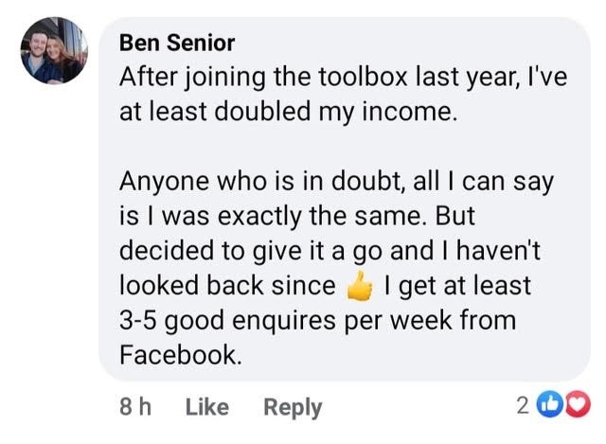Reply to Ben Senior's comment
The width and height of the screenshot is (606, 444).
point(293,407)
